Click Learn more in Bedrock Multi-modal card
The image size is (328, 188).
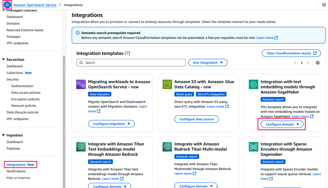pos(185,173)
